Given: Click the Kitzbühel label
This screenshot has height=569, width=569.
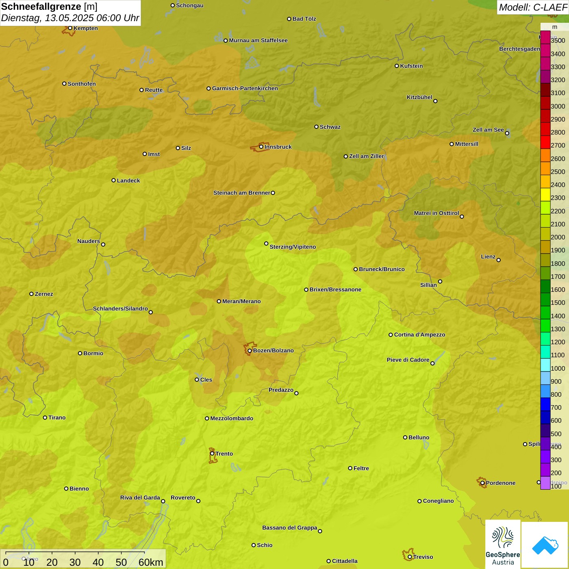Looking at the screenshot, I should click(x=419, y=97).
